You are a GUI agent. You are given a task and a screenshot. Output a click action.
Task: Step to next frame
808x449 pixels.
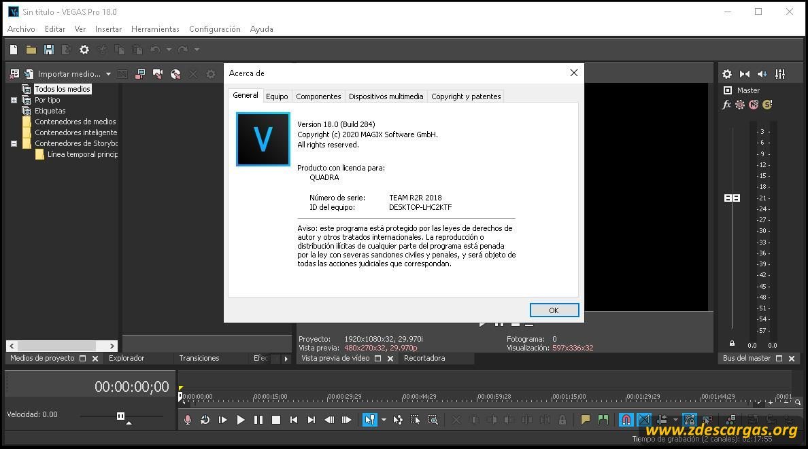pos(347,420)
